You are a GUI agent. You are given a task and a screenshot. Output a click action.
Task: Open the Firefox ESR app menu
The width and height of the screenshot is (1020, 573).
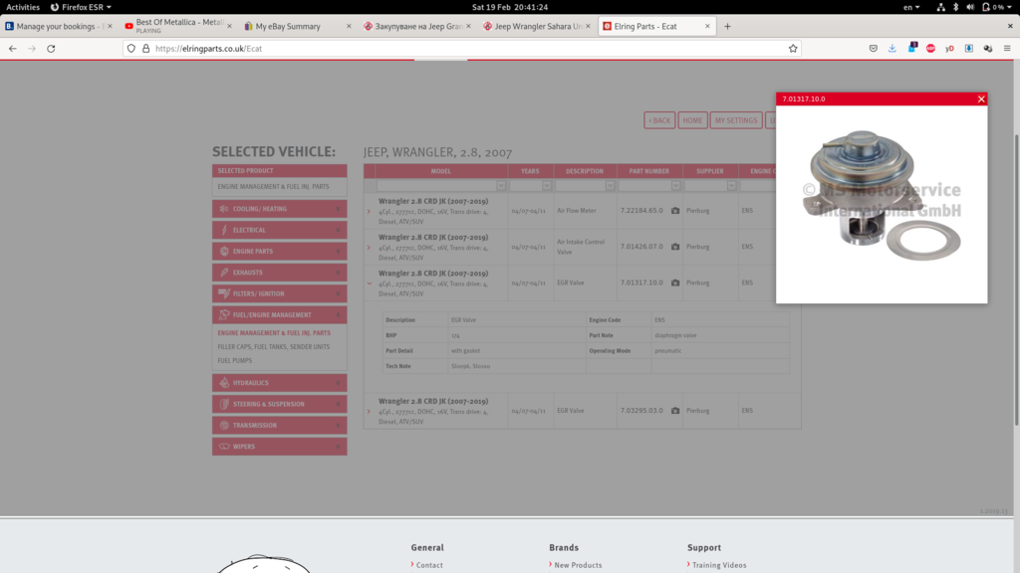(81, 7)
